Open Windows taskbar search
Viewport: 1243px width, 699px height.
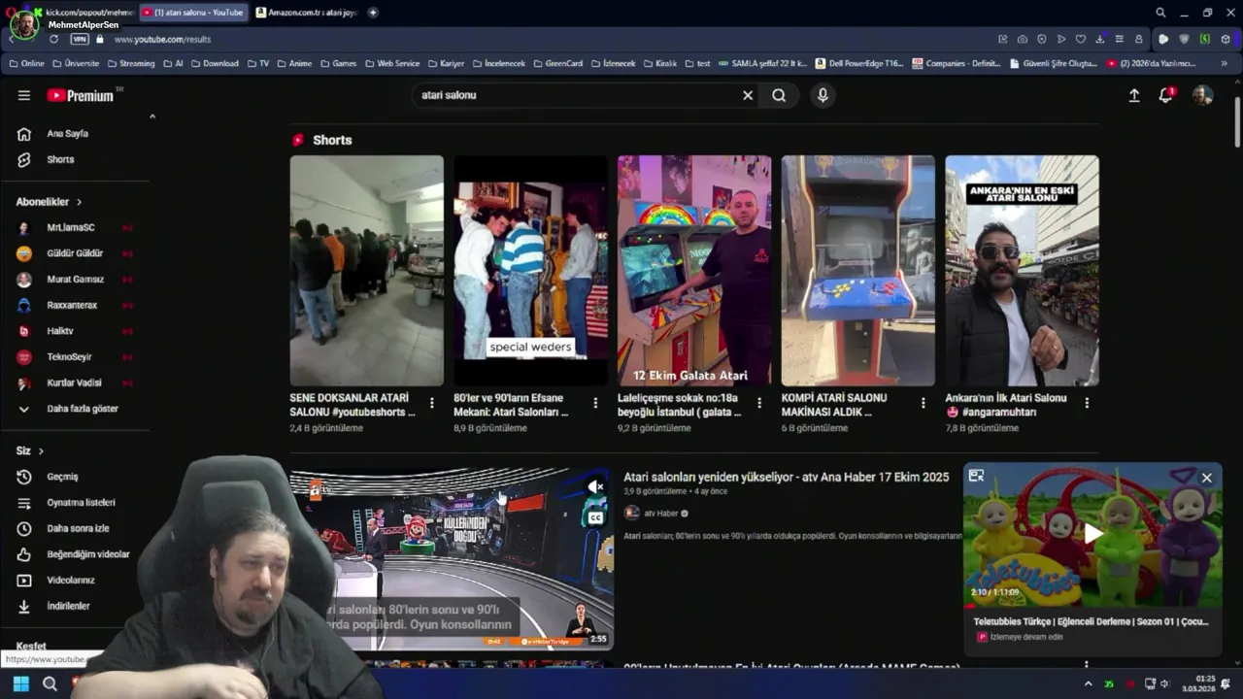(50, 683)
